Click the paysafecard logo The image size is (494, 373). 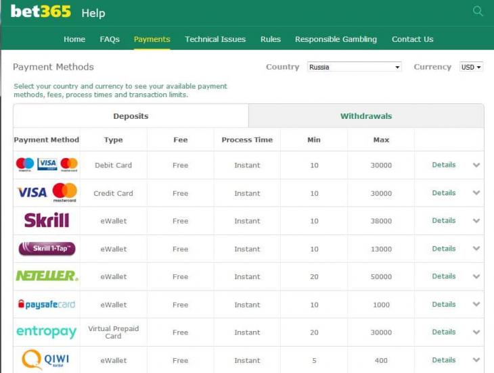click(47, 305)
